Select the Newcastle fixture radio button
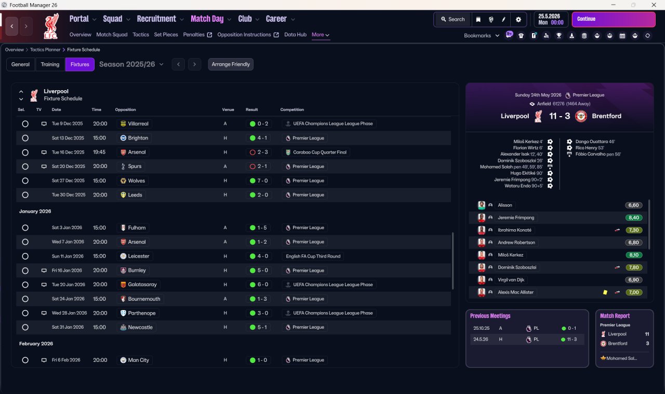665x394 pixels. 25,328
